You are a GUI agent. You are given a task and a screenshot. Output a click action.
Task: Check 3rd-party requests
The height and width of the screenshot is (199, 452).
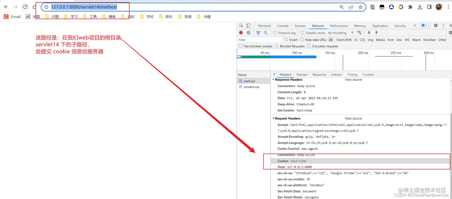309,46
